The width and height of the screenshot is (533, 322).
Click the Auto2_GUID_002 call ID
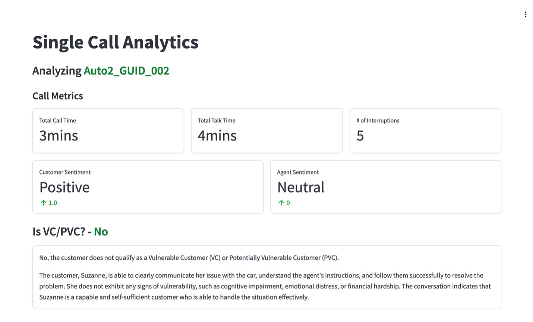pyautogui.click(x=126, y=70)
